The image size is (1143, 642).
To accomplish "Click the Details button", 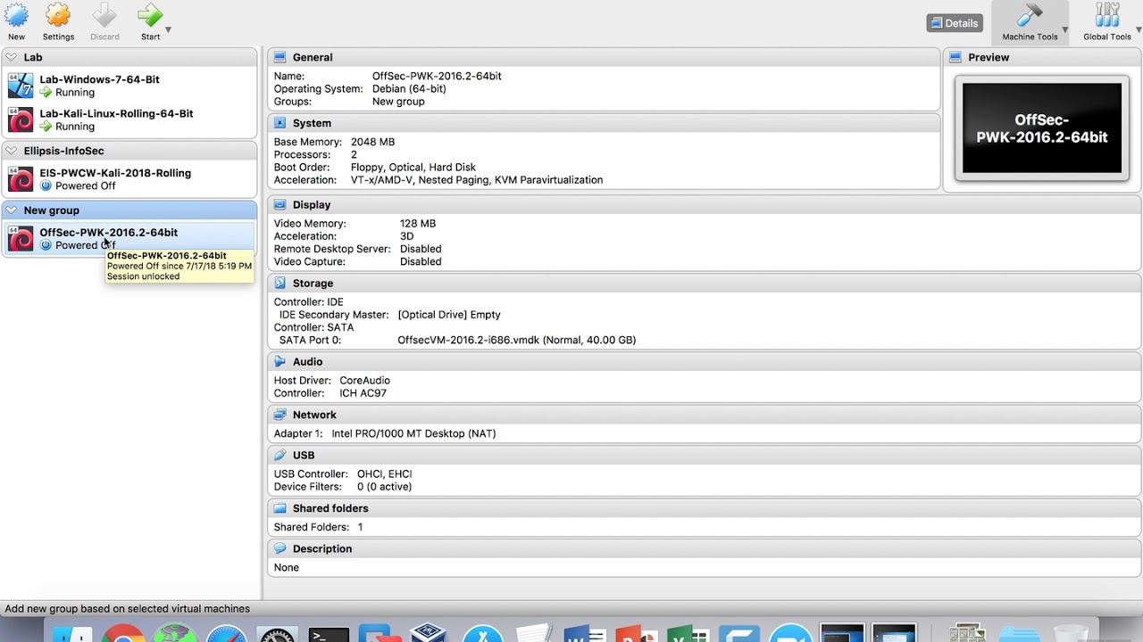I will coord(955,23).
